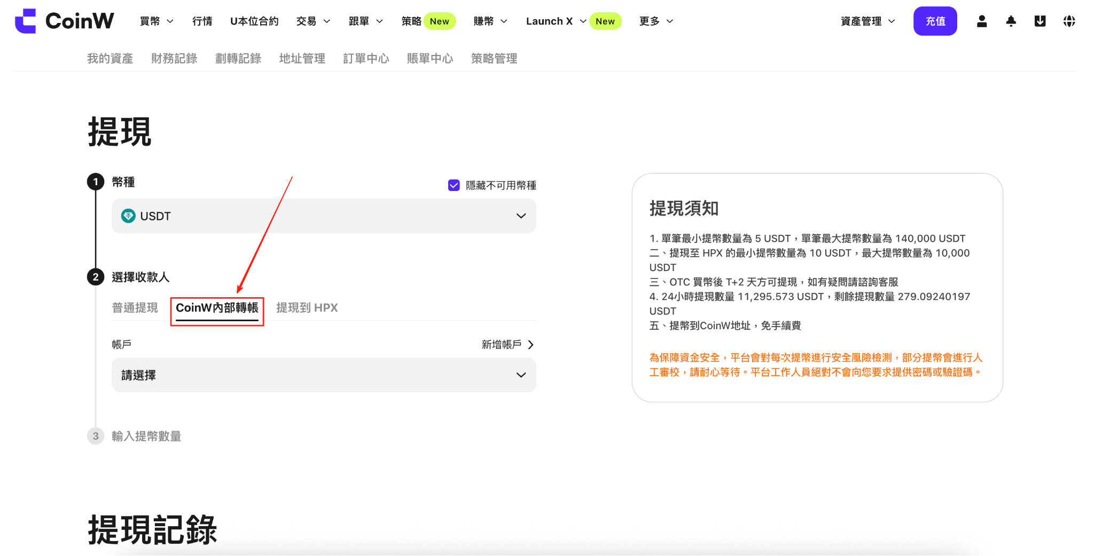Open the 行情 menu item

coord(202,21)
